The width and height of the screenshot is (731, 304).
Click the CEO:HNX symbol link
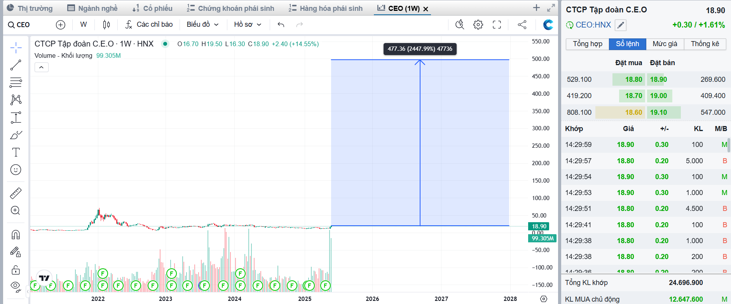coord(593,25)
